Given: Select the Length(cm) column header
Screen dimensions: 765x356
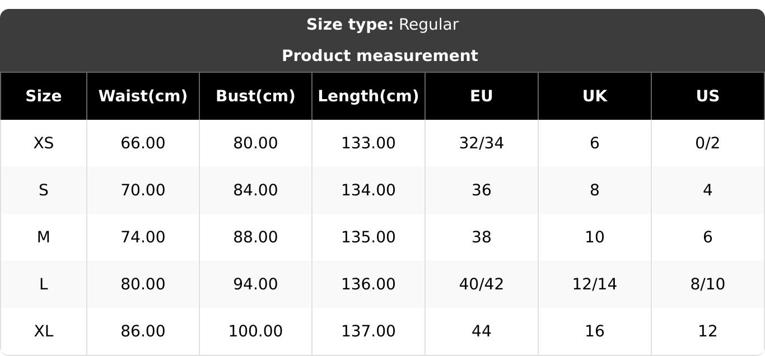Looking at the screenshot, I should [368, 96].
